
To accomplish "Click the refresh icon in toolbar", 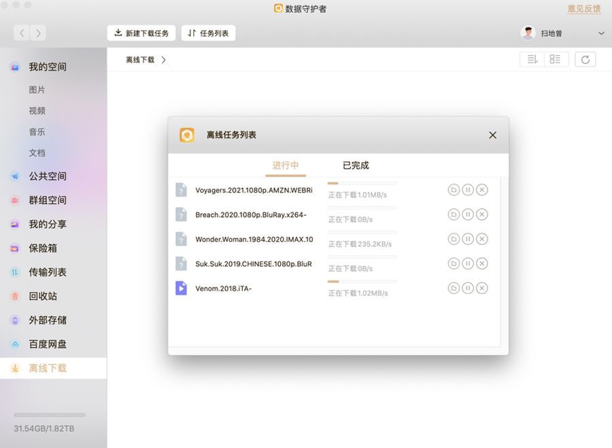I will tap(585, 60).
